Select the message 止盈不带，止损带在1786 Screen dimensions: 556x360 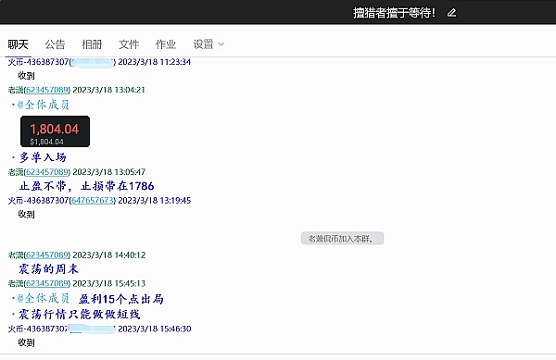pos(86,186)
